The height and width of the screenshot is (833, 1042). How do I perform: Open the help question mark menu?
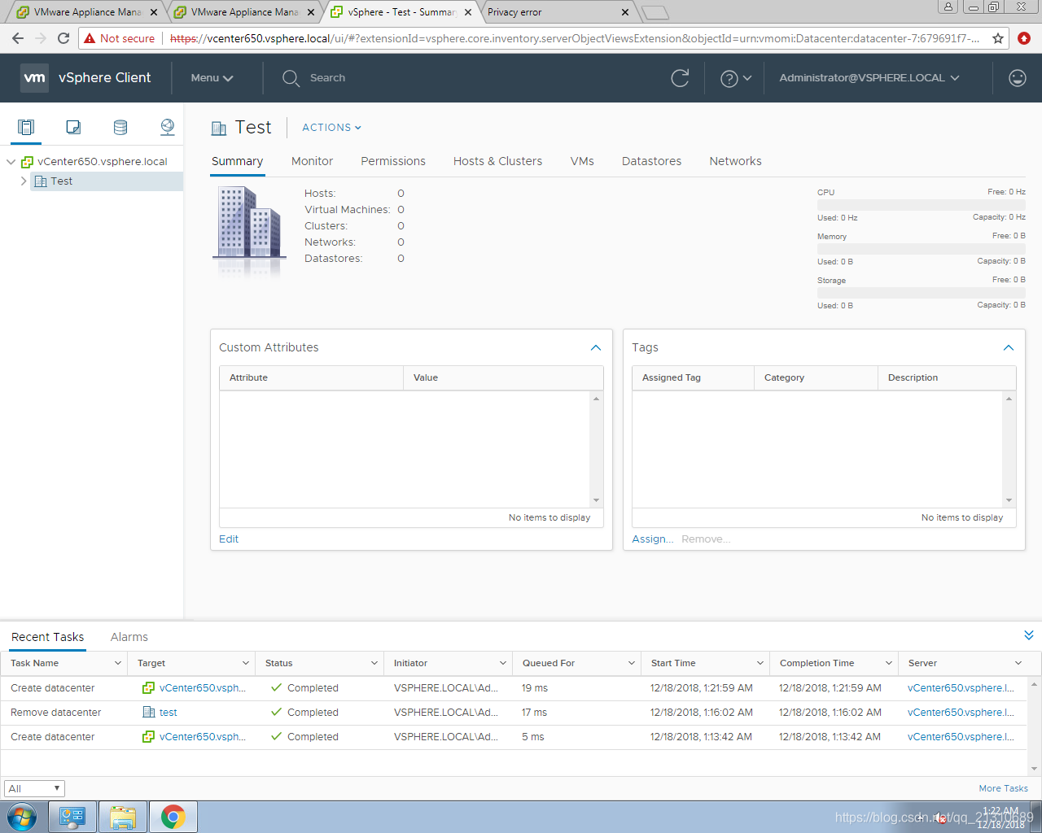click(736, 78)
